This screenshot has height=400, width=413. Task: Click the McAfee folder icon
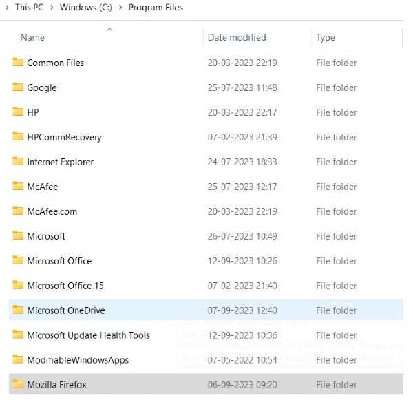[18, 186]
